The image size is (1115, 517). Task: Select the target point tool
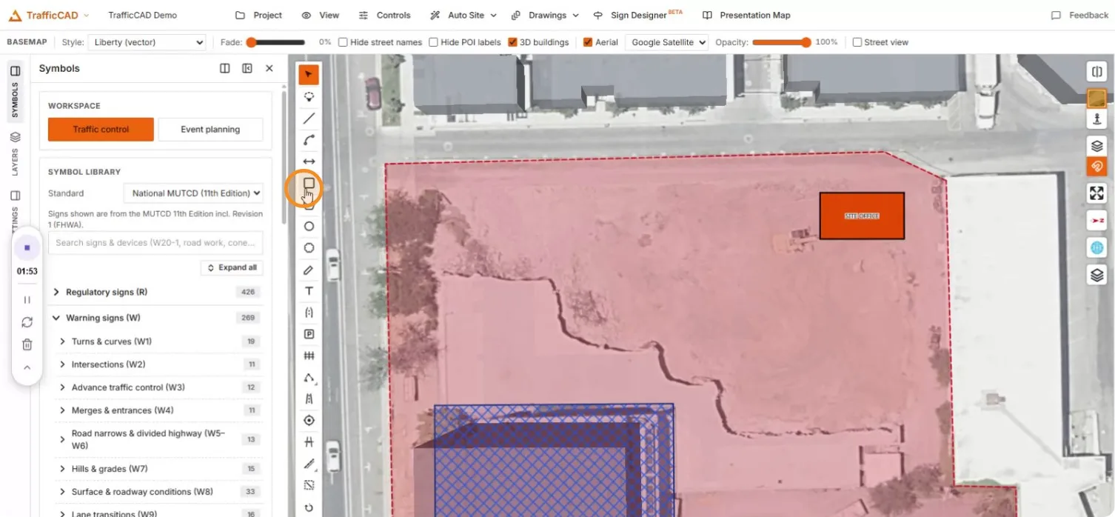tap(309, 420)
